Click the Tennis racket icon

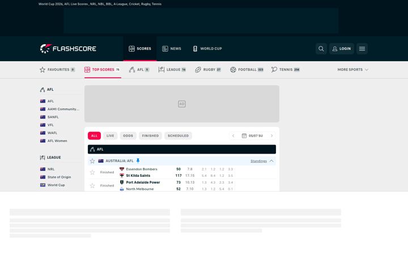point(274,70)
